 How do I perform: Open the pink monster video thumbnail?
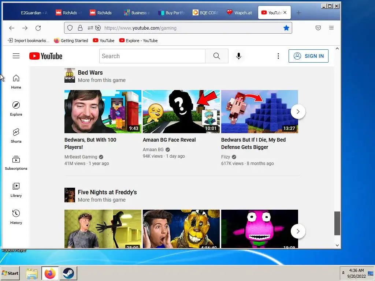click(260, 229)
